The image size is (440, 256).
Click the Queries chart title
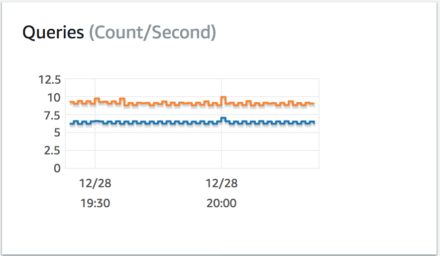point(53,32)
